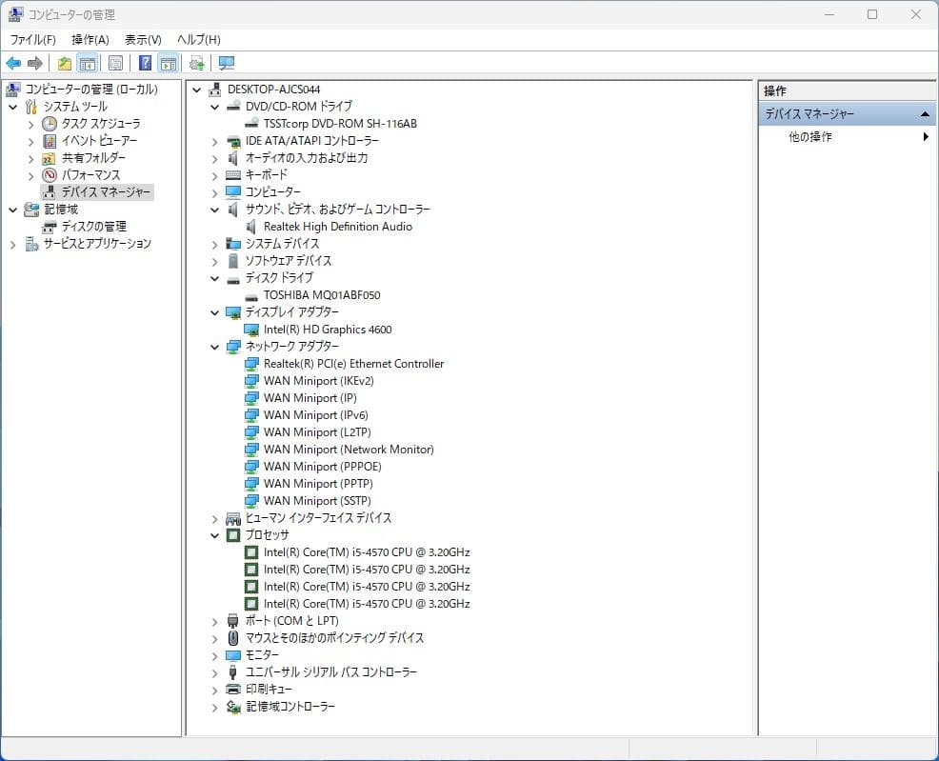The image size is (939, 761).
Task: Collapse the Network adapters node
Action: tap(213, 347)
